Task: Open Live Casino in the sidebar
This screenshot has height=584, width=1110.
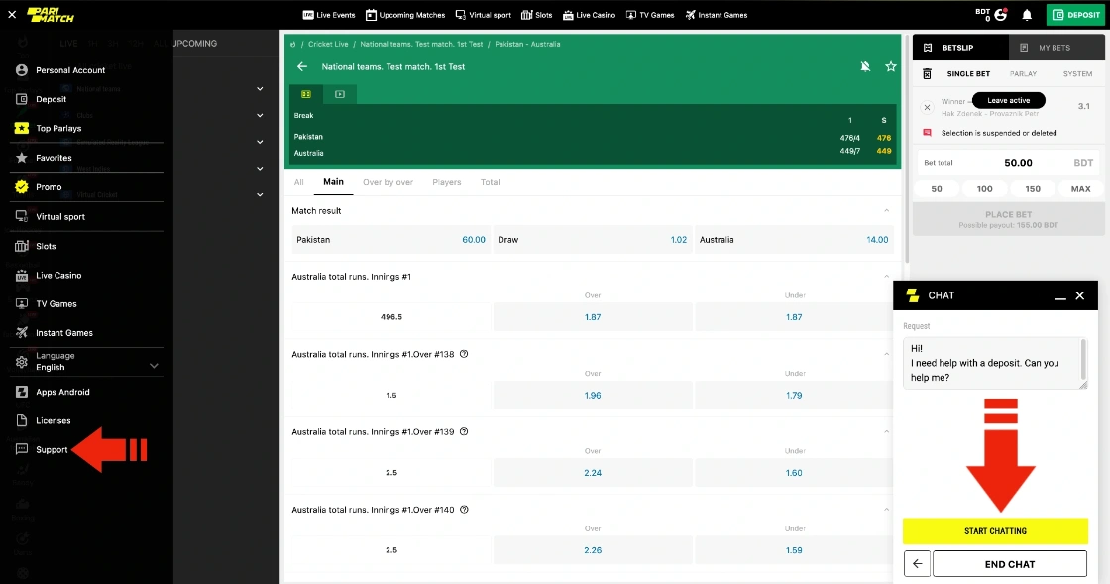Action: (x=58, y=275)
